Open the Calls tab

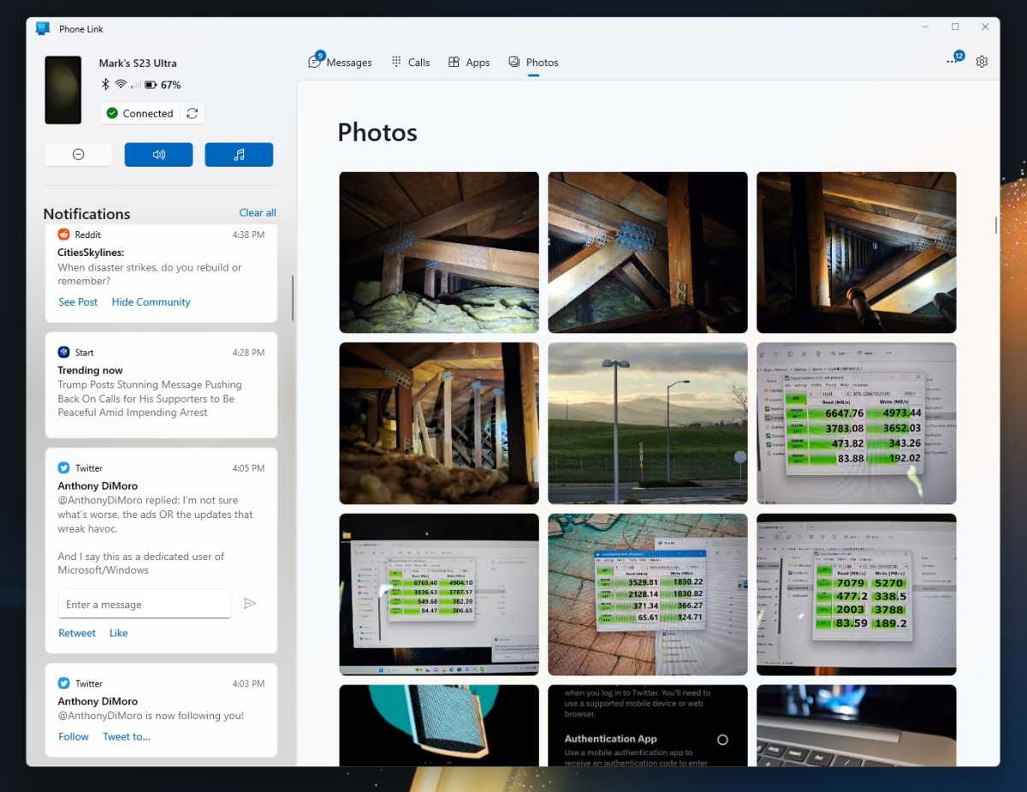(410, 62)
